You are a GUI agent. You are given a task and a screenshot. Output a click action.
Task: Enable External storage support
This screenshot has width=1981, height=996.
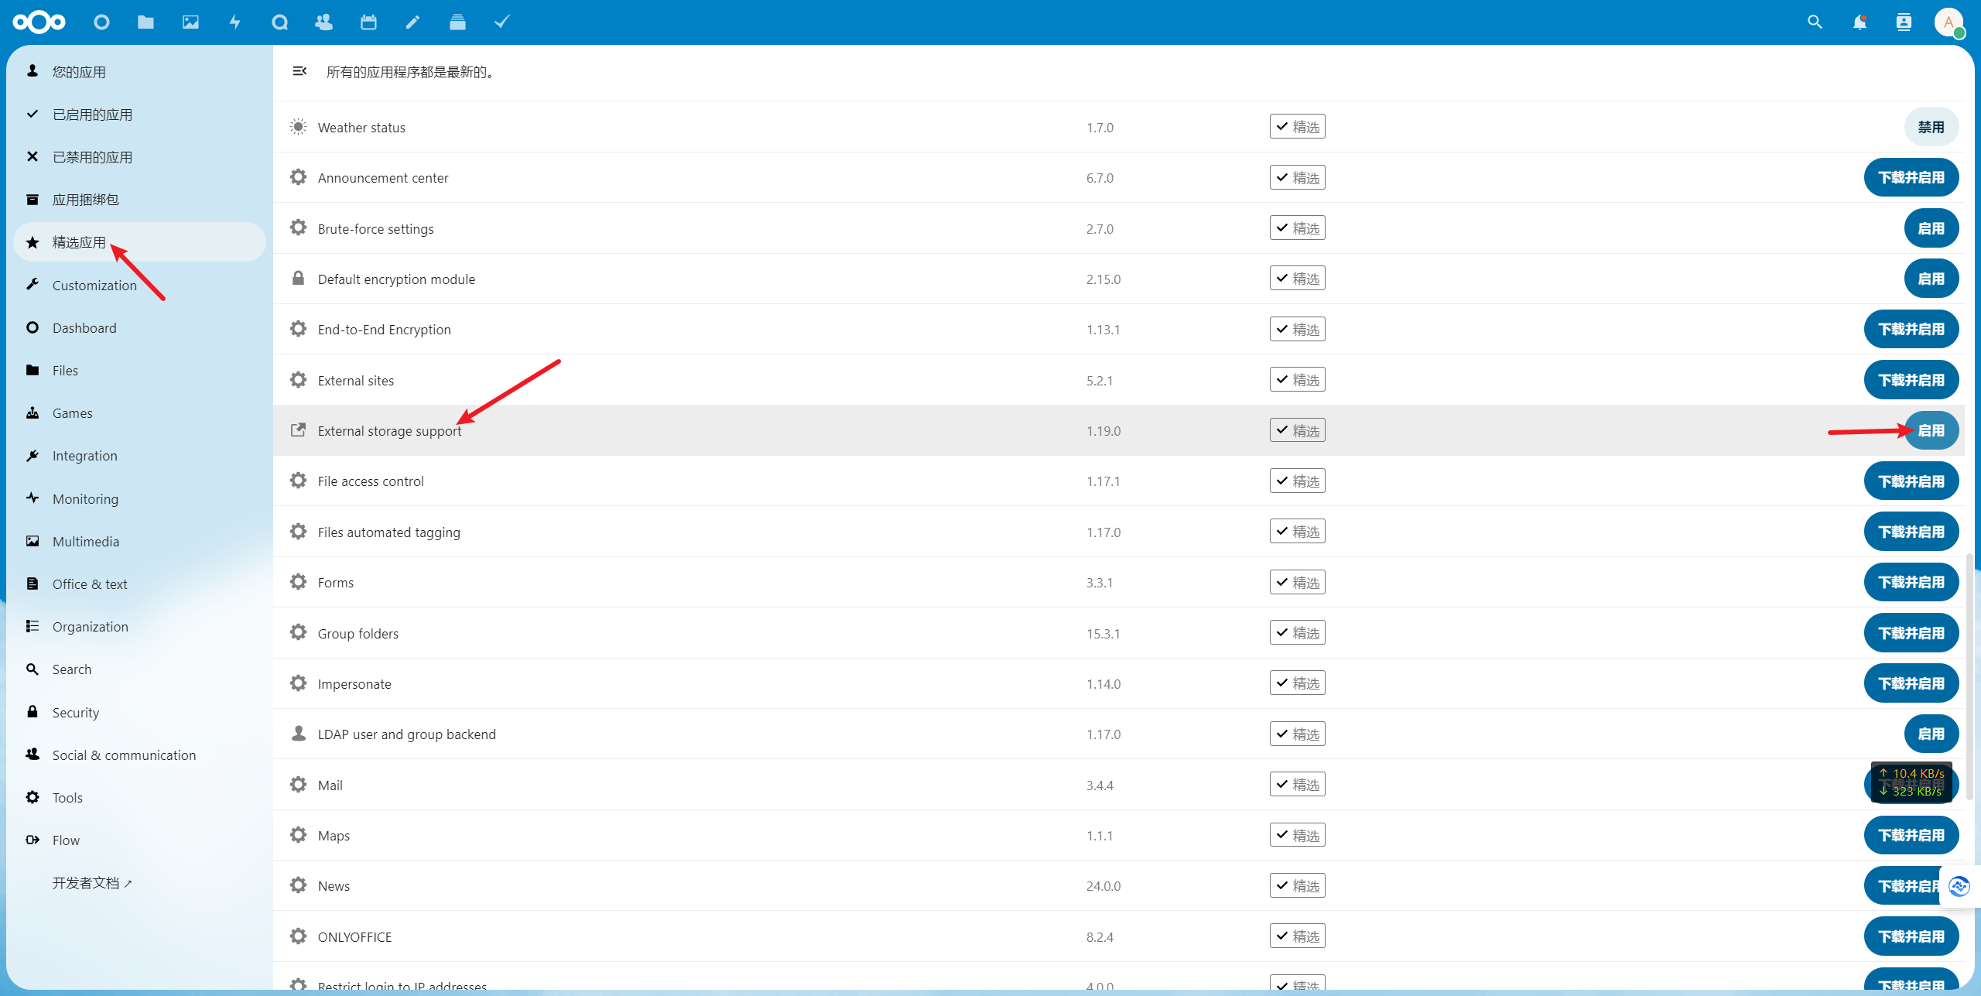(1931, 430)
